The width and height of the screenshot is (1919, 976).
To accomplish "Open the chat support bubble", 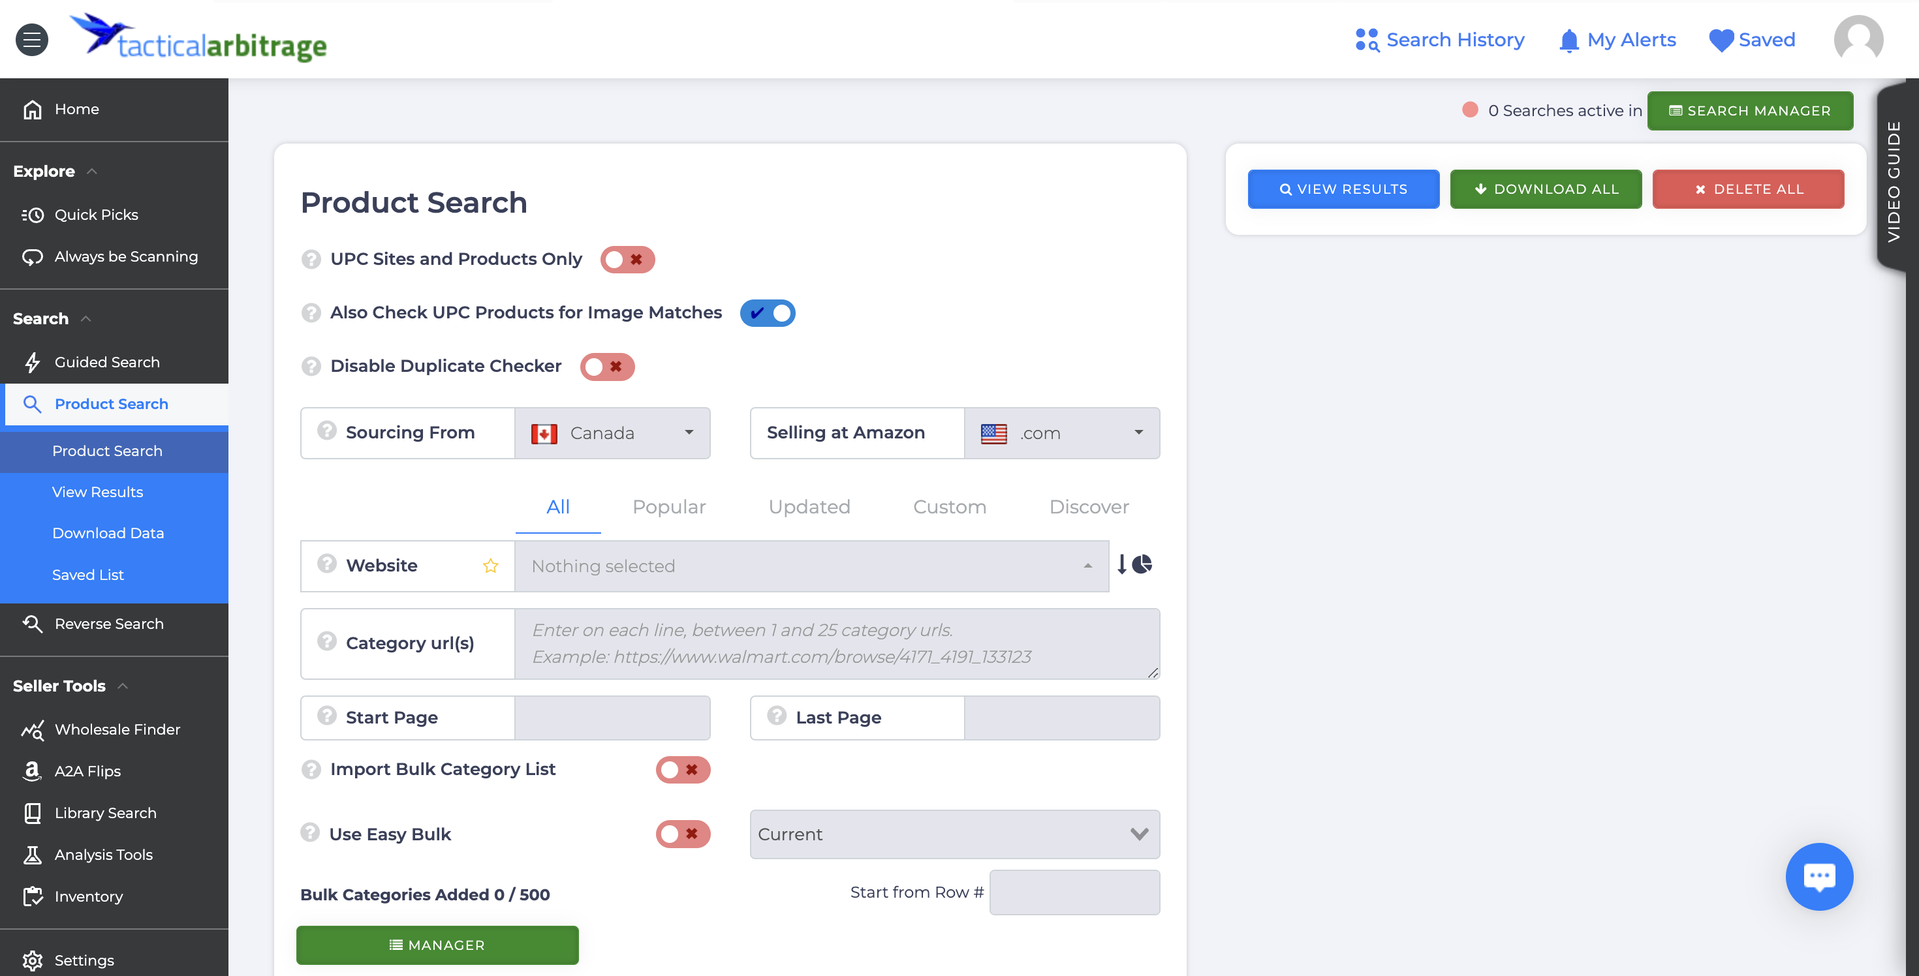I will pos(1818,876).
